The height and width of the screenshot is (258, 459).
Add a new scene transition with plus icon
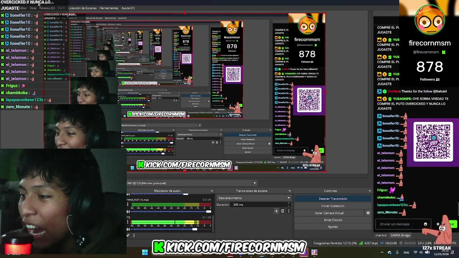coord(276,211)
